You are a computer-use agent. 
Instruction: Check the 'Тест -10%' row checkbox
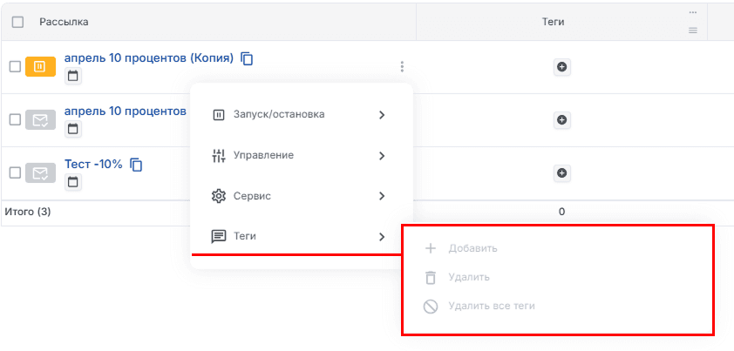[x=16, y=172]
